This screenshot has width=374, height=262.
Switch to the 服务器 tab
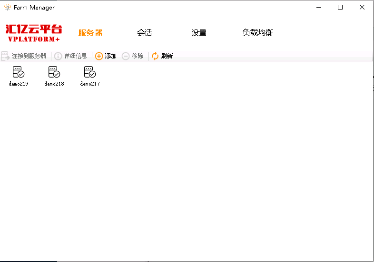tap(90, 33)
